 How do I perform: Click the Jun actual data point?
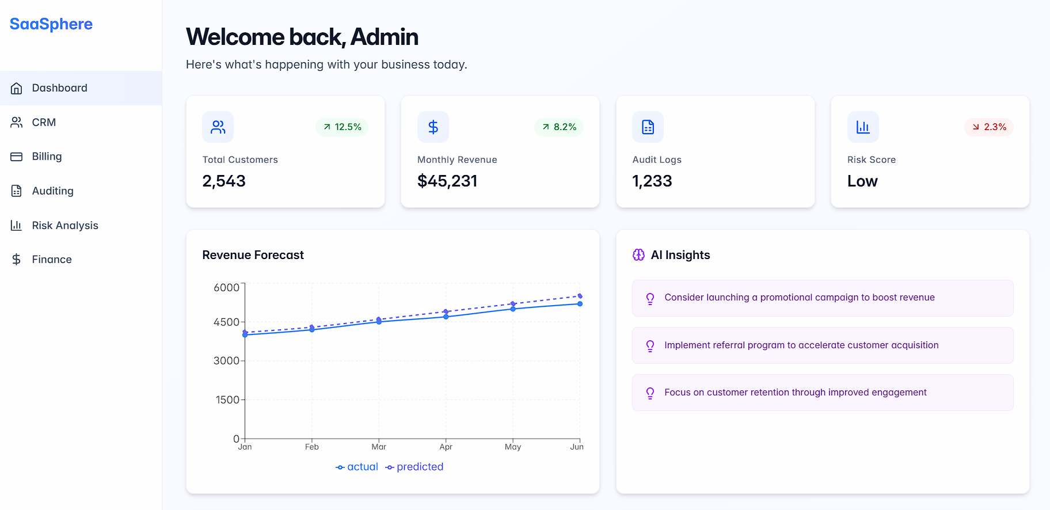click(x=580, y=304)
